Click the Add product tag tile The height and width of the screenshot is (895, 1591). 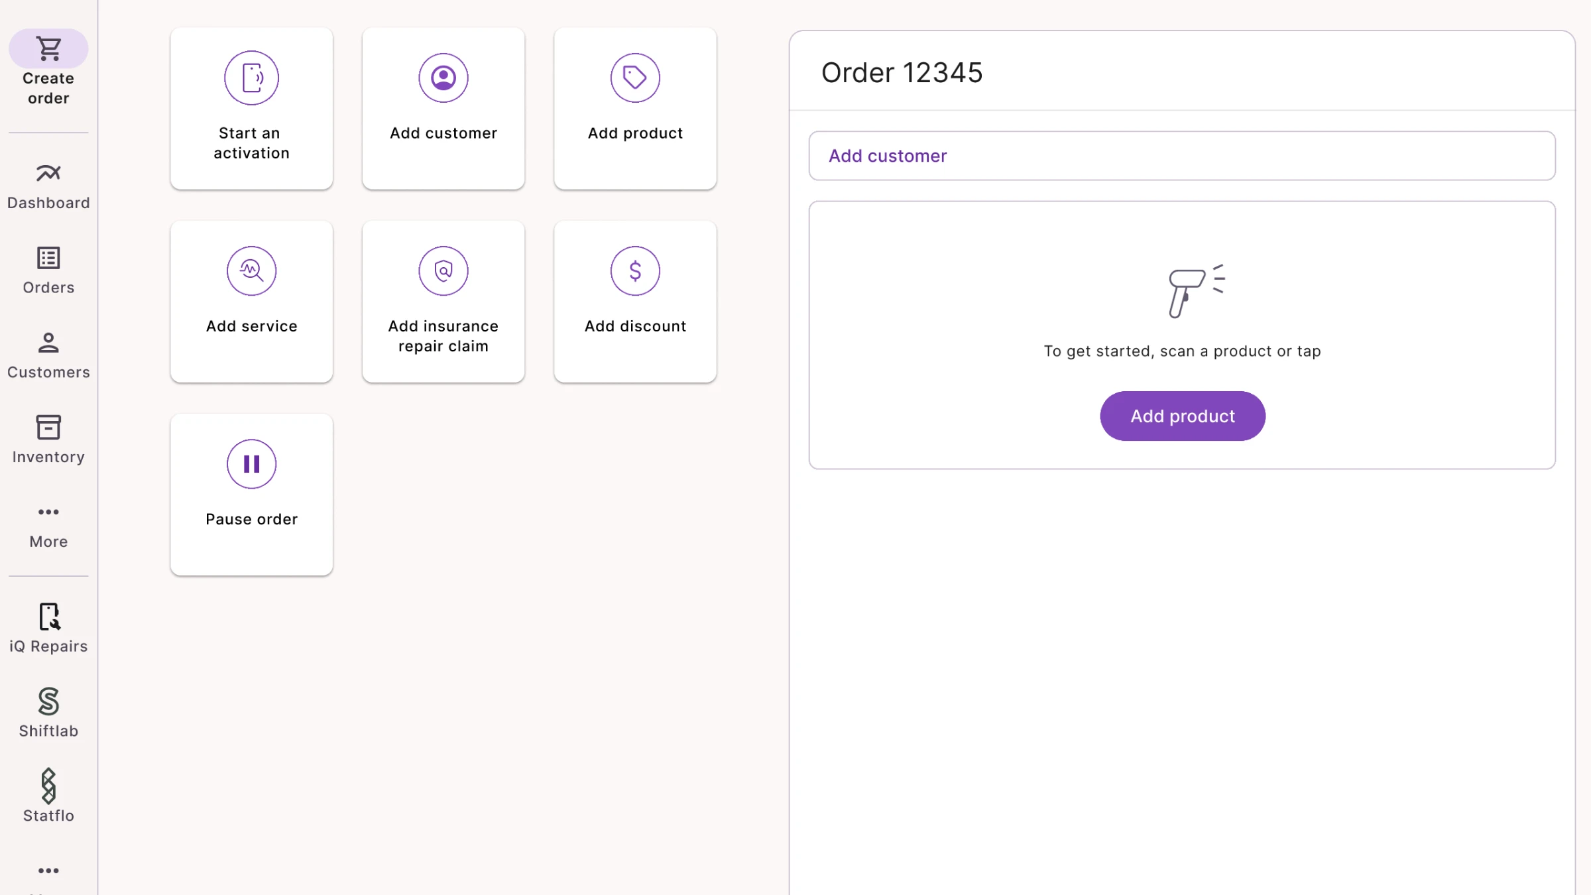[x=635, y=108]
